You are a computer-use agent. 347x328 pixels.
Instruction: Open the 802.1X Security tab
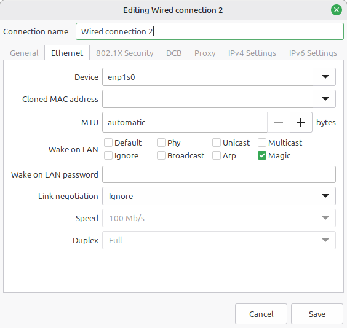[125, 53]
